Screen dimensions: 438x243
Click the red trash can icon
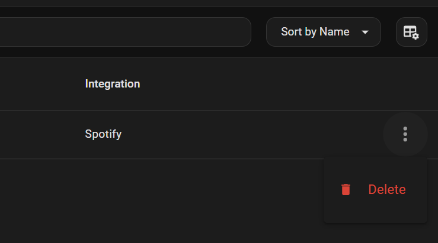pos(346,190)
